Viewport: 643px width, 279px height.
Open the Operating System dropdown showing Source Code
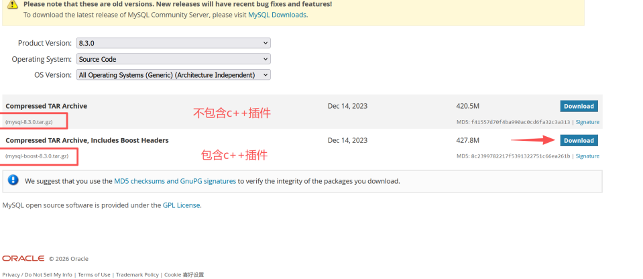(174, 59)
